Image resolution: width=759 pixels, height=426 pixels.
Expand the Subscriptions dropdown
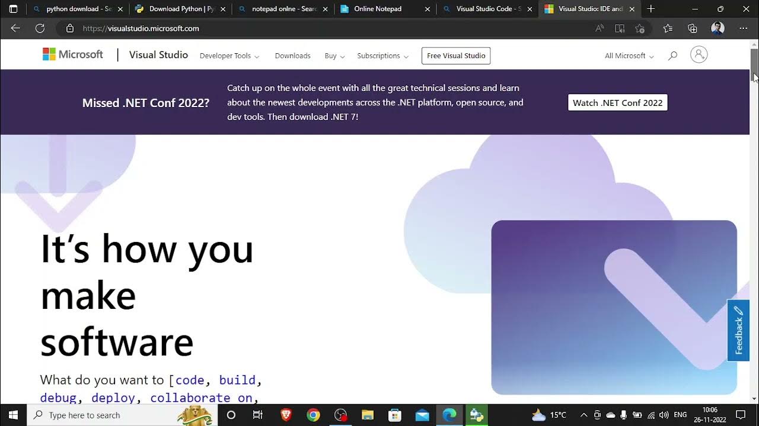383,56
